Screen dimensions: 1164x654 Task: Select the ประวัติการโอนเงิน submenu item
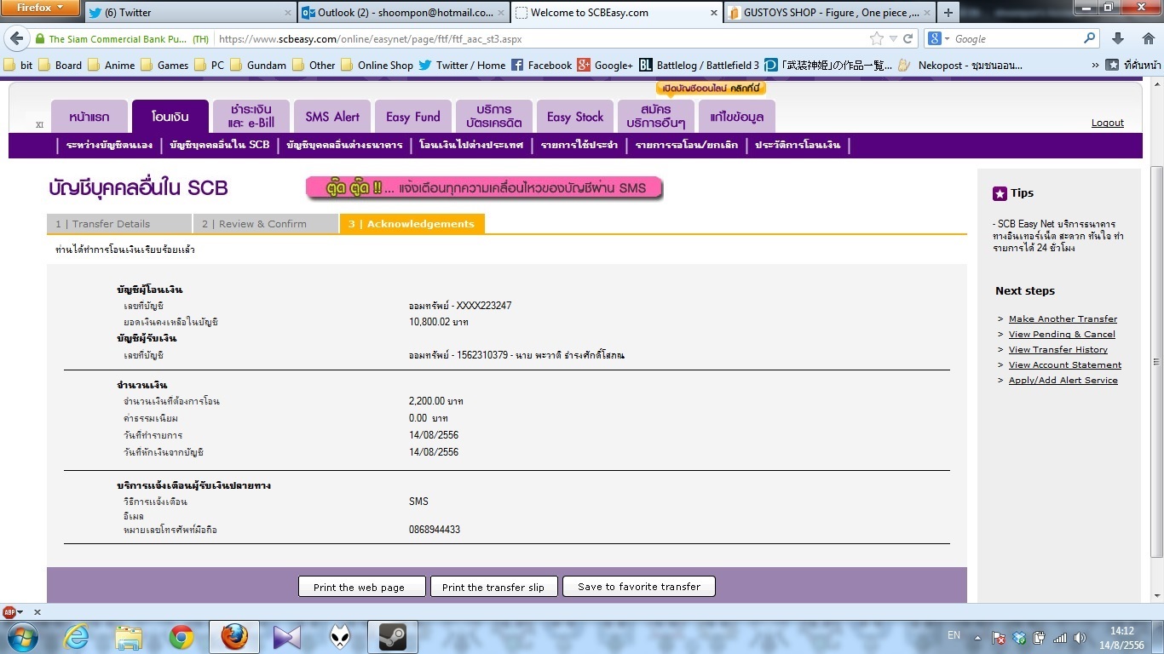click(798, 145)
